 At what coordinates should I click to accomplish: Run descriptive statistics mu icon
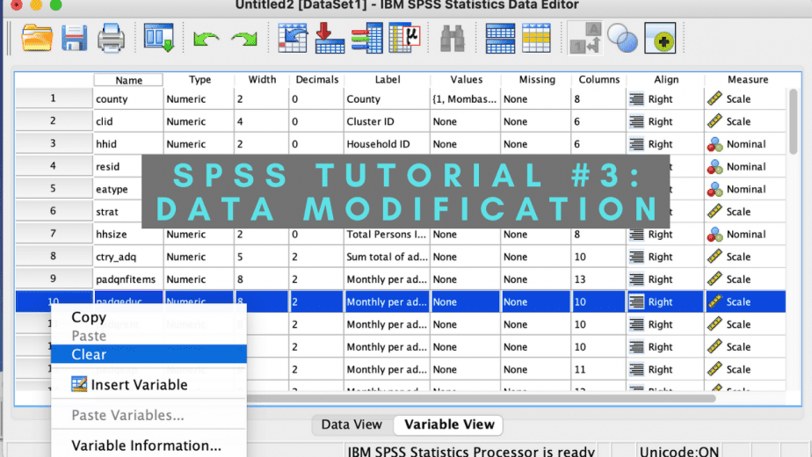404,37
